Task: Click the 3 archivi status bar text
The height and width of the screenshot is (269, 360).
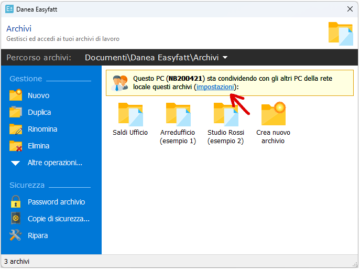Action: 17,262
